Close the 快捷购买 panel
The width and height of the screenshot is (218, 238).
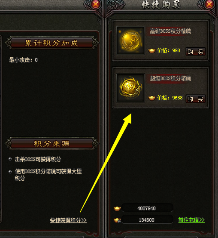[x=209, y=4]
